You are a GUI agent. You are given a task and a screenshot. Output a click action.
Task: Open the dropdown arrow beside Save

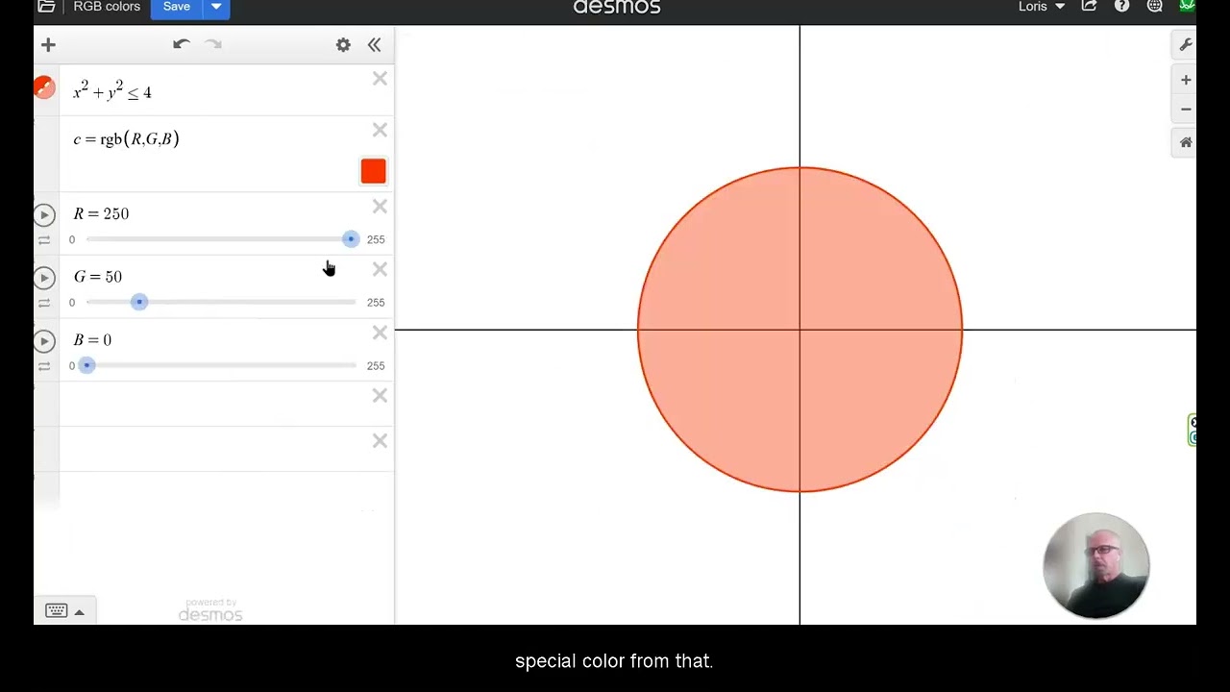pyautogui.click(x=216, y=7)
